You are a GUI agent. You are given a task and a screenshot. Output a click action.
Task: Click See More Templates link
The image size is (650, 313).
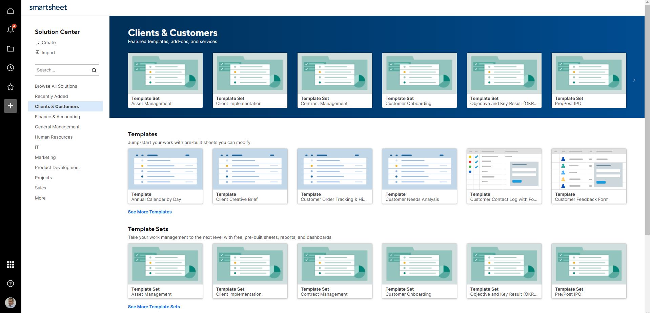click(x=150, y=212)
